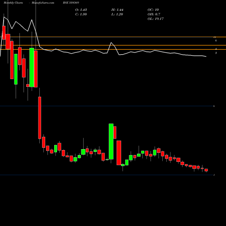The image size is (226, 226).
Task: Click the "BSE 538569" symbol label
Action: [x=71, y=3]
